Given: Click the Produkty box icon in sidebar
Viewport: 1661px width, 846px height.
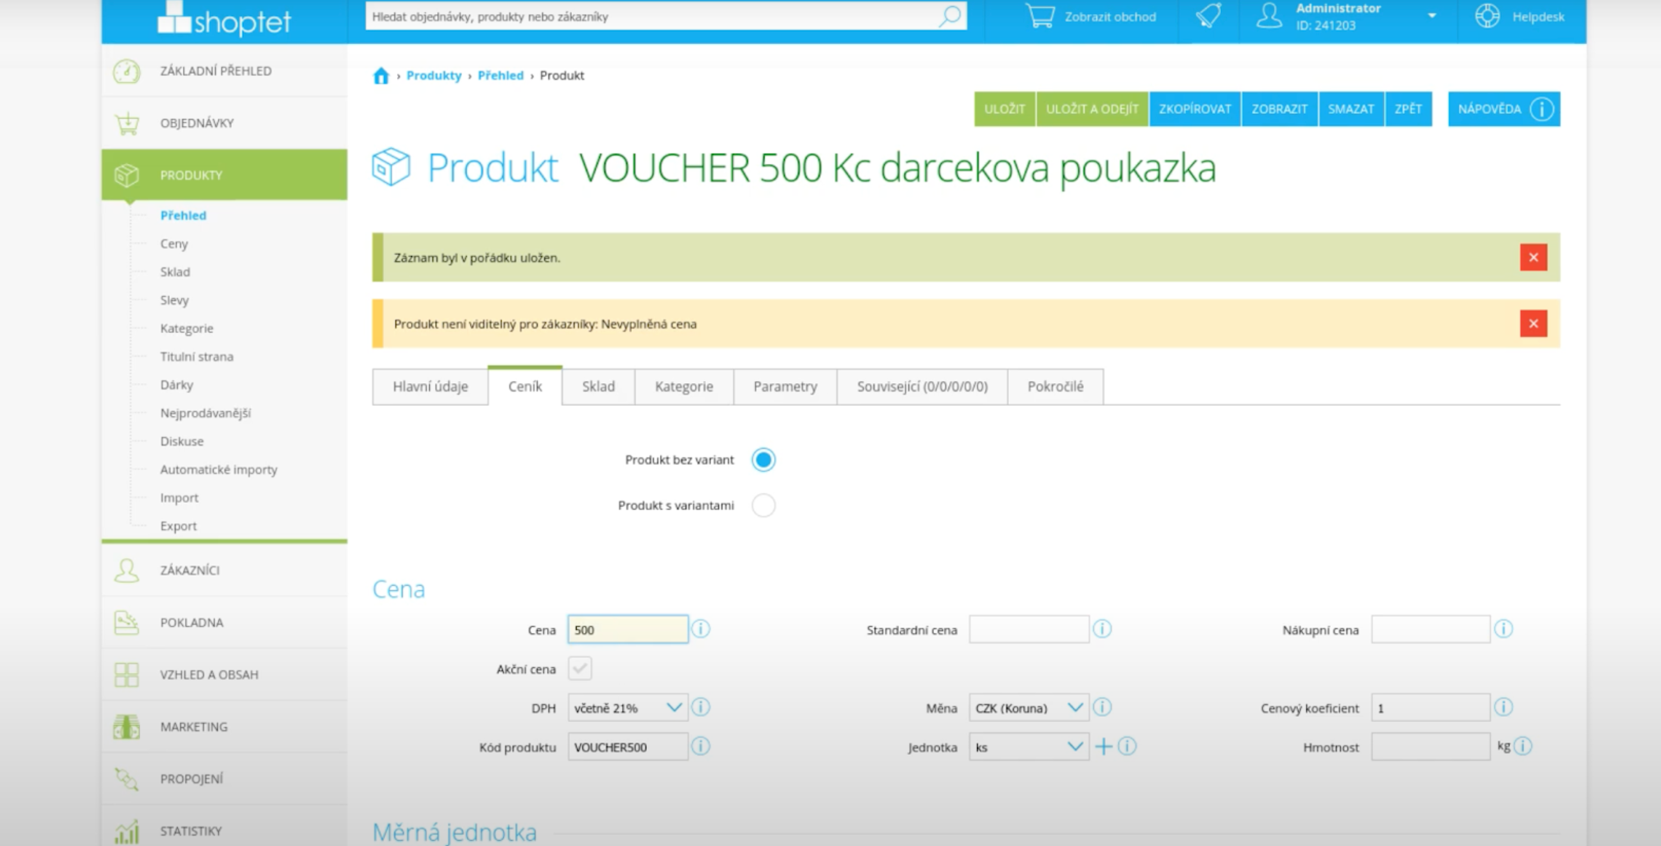Looking at the screenshot, I should [x=126, y=175].
